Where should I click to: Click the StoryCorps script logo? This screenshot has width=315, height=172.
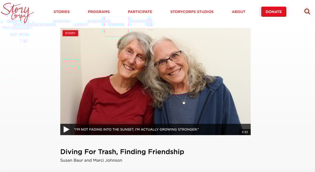pos(17,12)
